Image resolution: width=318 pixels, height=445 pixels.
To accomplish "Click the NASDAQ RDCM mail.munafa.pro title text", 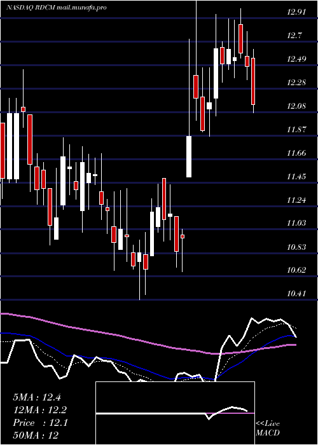I will pyautogui.click(x=56, y=8).
